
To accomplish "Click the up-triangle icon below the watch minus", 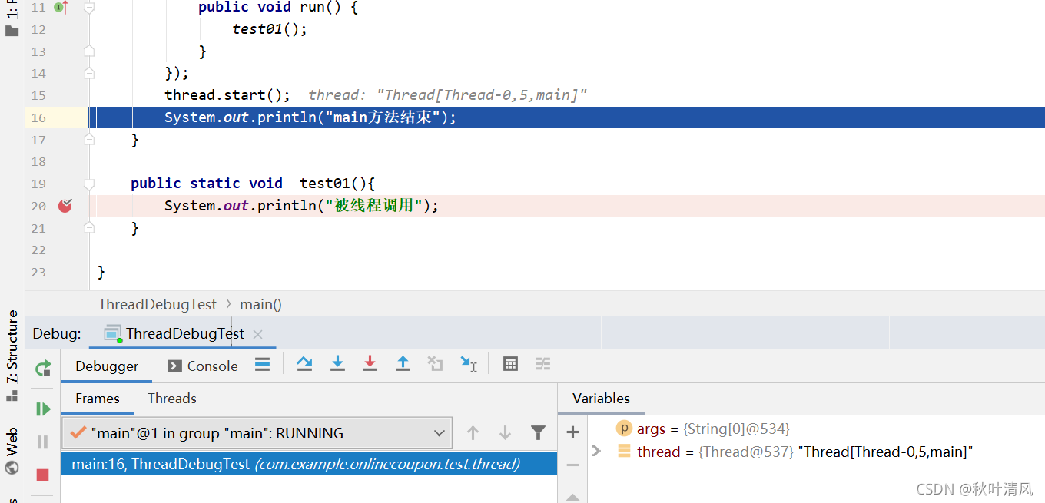I will [x=572, y=497].
